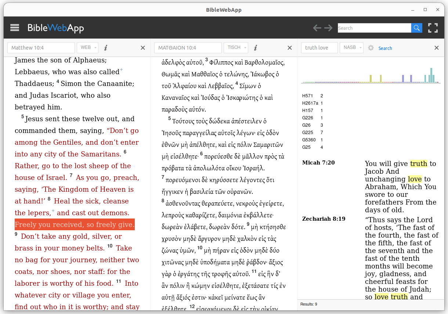Click the tallest teal bar in results chart
Screen dimensions: 448x314
pos(431,75)
